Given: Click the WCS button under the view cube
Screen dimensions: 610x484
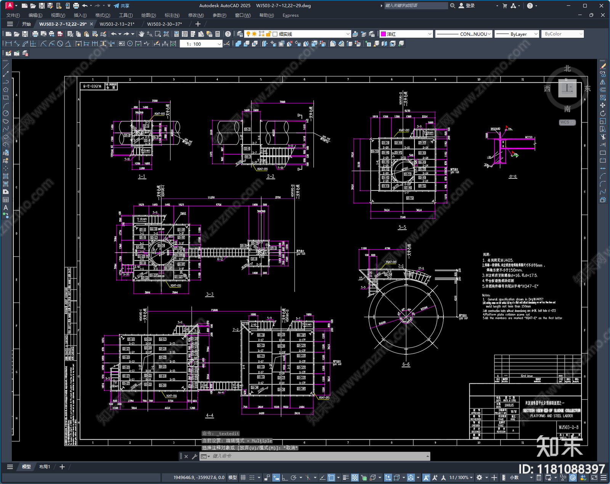Looking at the screenshot, I should click(567, 122).
